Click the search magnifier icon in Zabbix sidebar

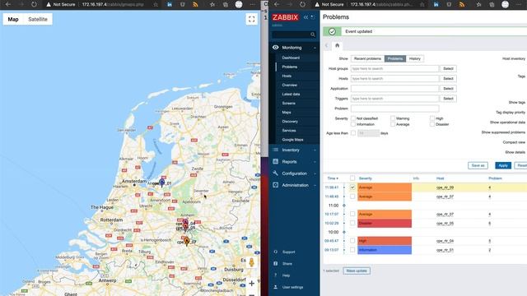coord(313,35)
